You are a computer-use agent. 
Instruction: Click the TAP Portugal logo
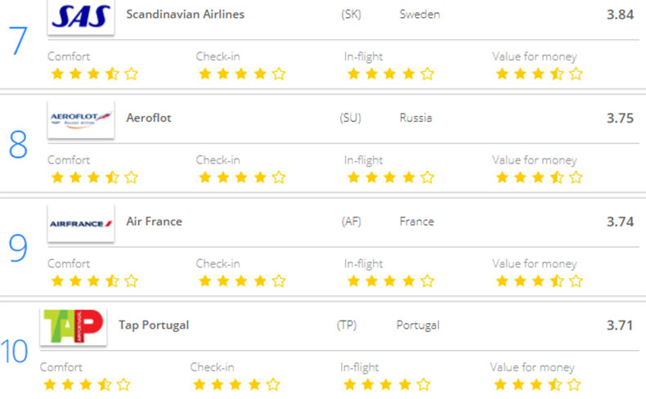(x=73, y=326)
